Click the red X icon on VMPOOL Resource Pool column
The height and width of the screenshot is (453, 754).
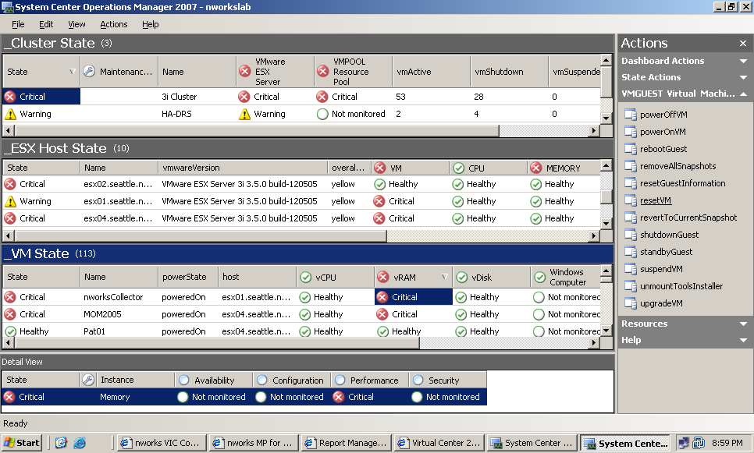(x=322, y=72)
